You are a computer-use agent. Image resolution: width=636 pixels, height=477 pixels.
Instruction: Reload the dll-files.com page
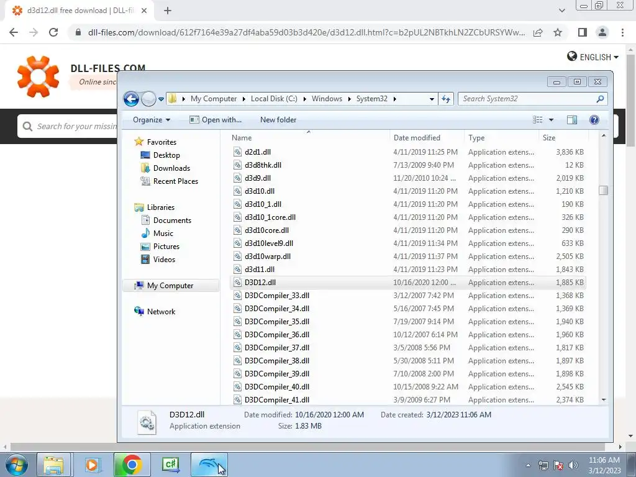tap(53, 32)
